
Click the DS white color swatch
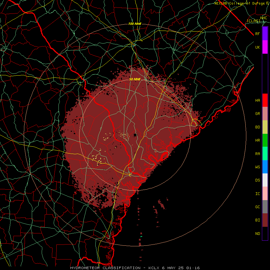[265, 180]
